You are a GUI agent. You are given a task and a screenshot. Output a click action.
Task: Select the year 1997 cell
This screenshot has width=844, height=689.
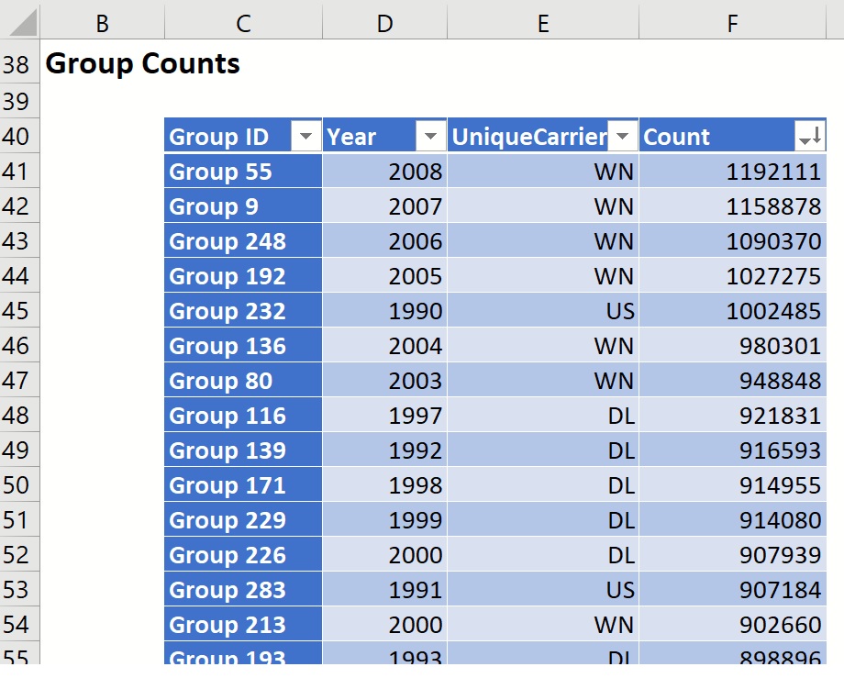tap(384, 416)
